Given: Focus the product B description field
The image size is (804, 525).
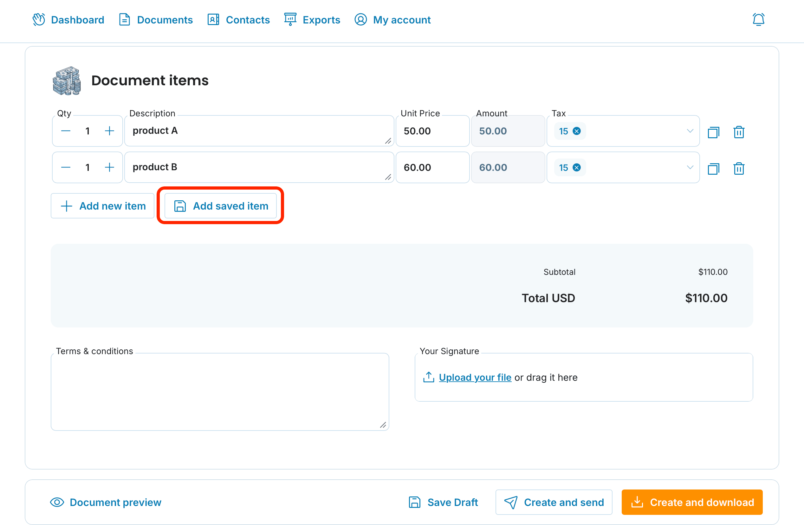Looking at the screenshot, I should point(259,168).
